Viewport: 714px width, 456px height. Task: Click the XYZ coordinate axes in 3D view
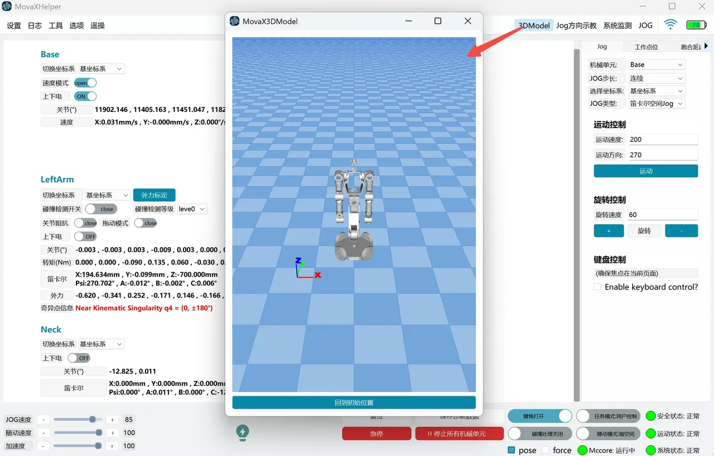(306, 268)
